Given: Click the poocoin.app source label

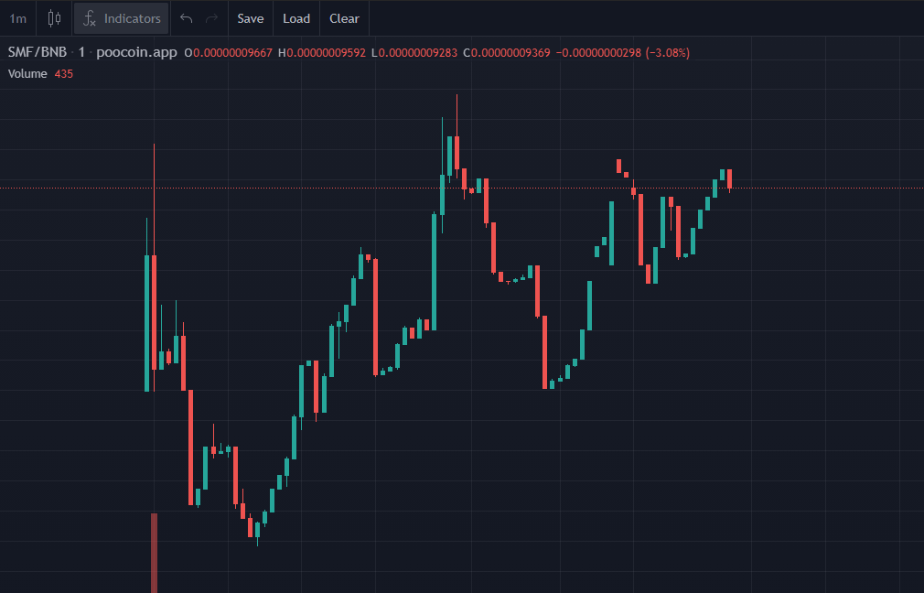Looking at the screenshot, I should click(136, 52).
